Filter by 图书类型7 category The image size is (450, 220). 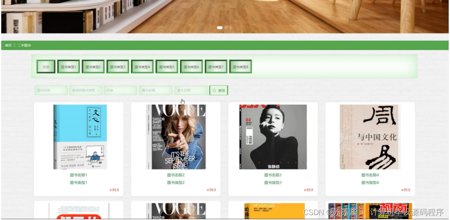(216, 66)
